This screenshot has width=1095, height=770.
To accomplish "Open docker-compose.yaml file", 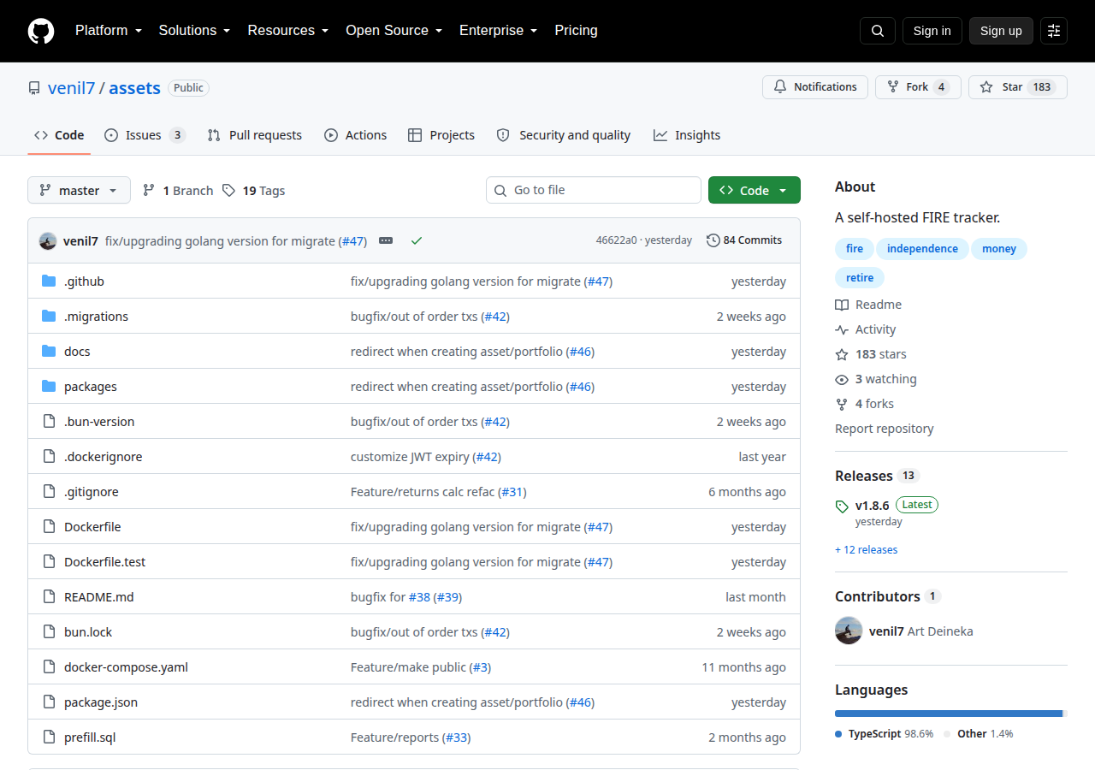I will pyautogui.click(x=126, y=666).
